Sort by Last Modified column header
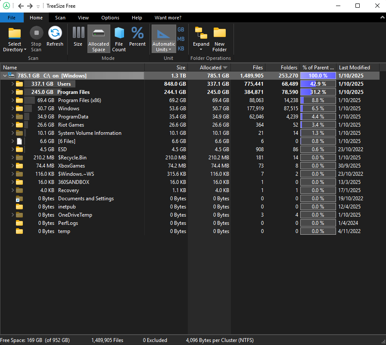 358,68
